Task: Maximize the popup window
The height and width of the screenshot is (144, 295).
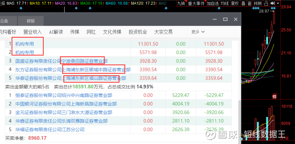Action: tap(225, 19)
